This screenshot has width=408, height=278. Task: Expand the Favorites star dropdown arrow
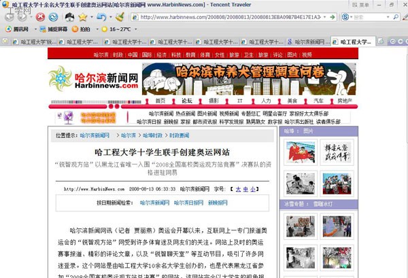coord(90,16)
